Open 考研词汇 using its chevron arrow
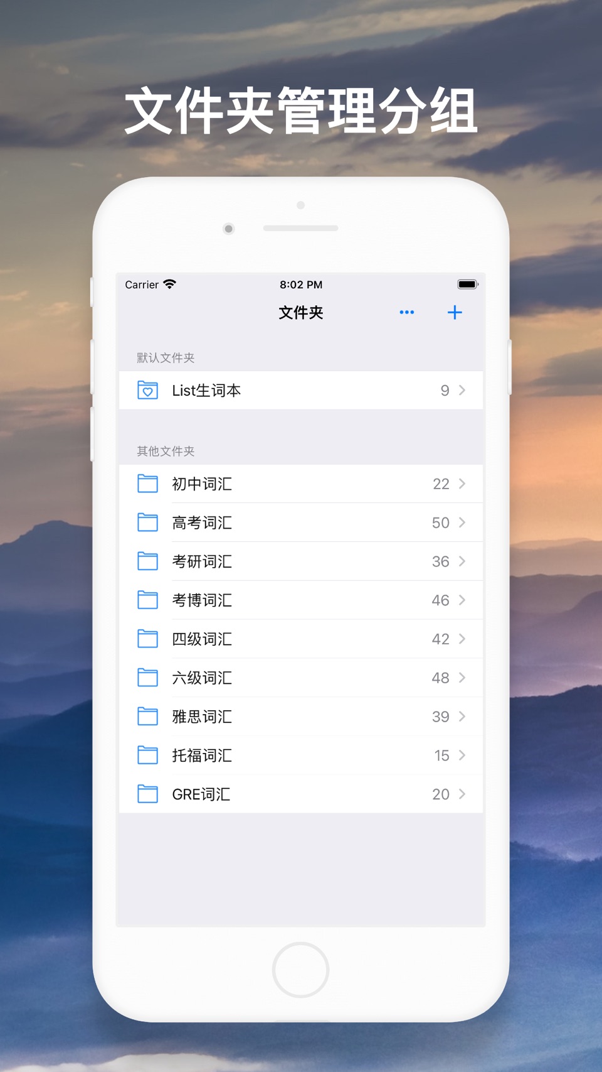The width and height of the screenshot is (602, 1072). pyautogui.click(x=462, y=561)
